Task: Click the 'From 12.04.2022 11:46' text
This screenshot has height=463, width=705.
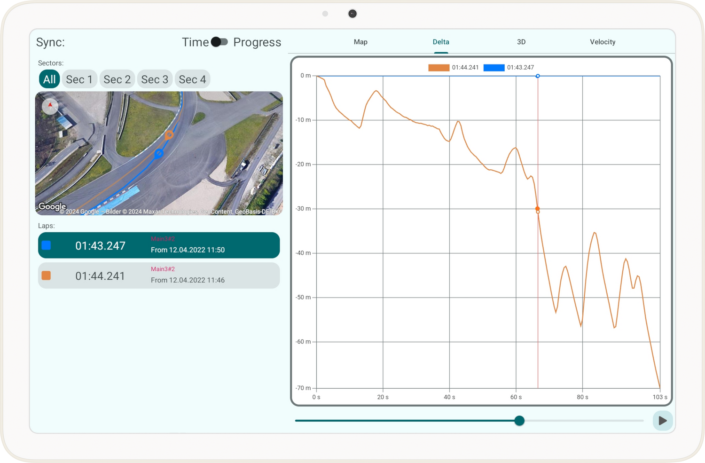Action: (188, 280)
